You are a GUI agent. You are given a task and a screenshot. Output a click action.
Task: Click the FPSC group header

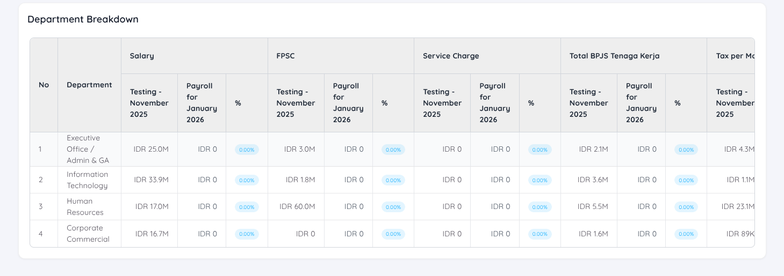tap(285, 56)
